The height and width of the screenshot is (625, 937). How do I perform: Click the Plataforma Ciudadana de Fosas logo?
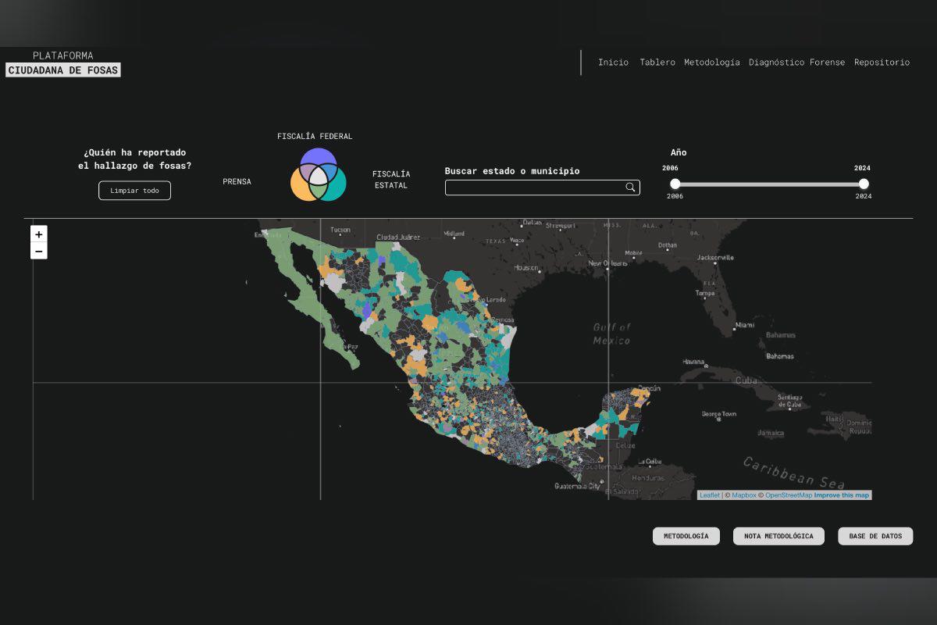(63, 63)
